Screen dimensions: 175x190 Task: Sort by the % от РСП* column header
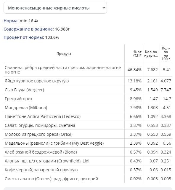click(x=137, y=54)
